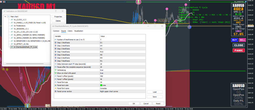
Task: Edit the Panel font size value 10
Action: click(x=123, y=82)
